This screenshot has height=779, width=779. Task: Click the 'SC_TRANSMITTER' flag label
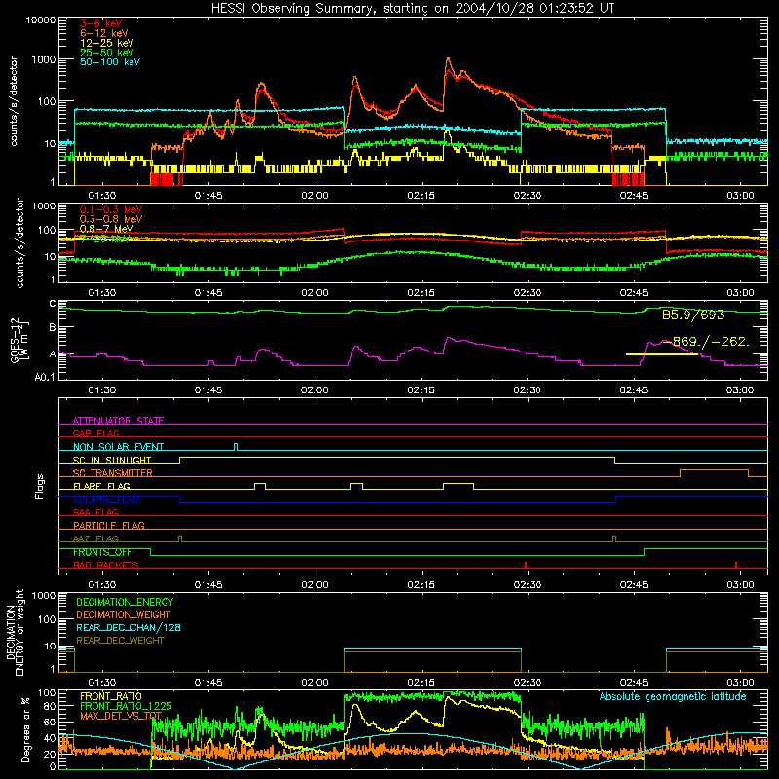point(113,473)
